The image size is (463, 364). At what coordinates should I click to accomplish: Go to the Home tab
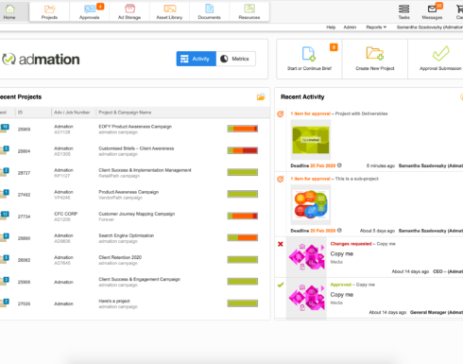[x=9, y=11]
